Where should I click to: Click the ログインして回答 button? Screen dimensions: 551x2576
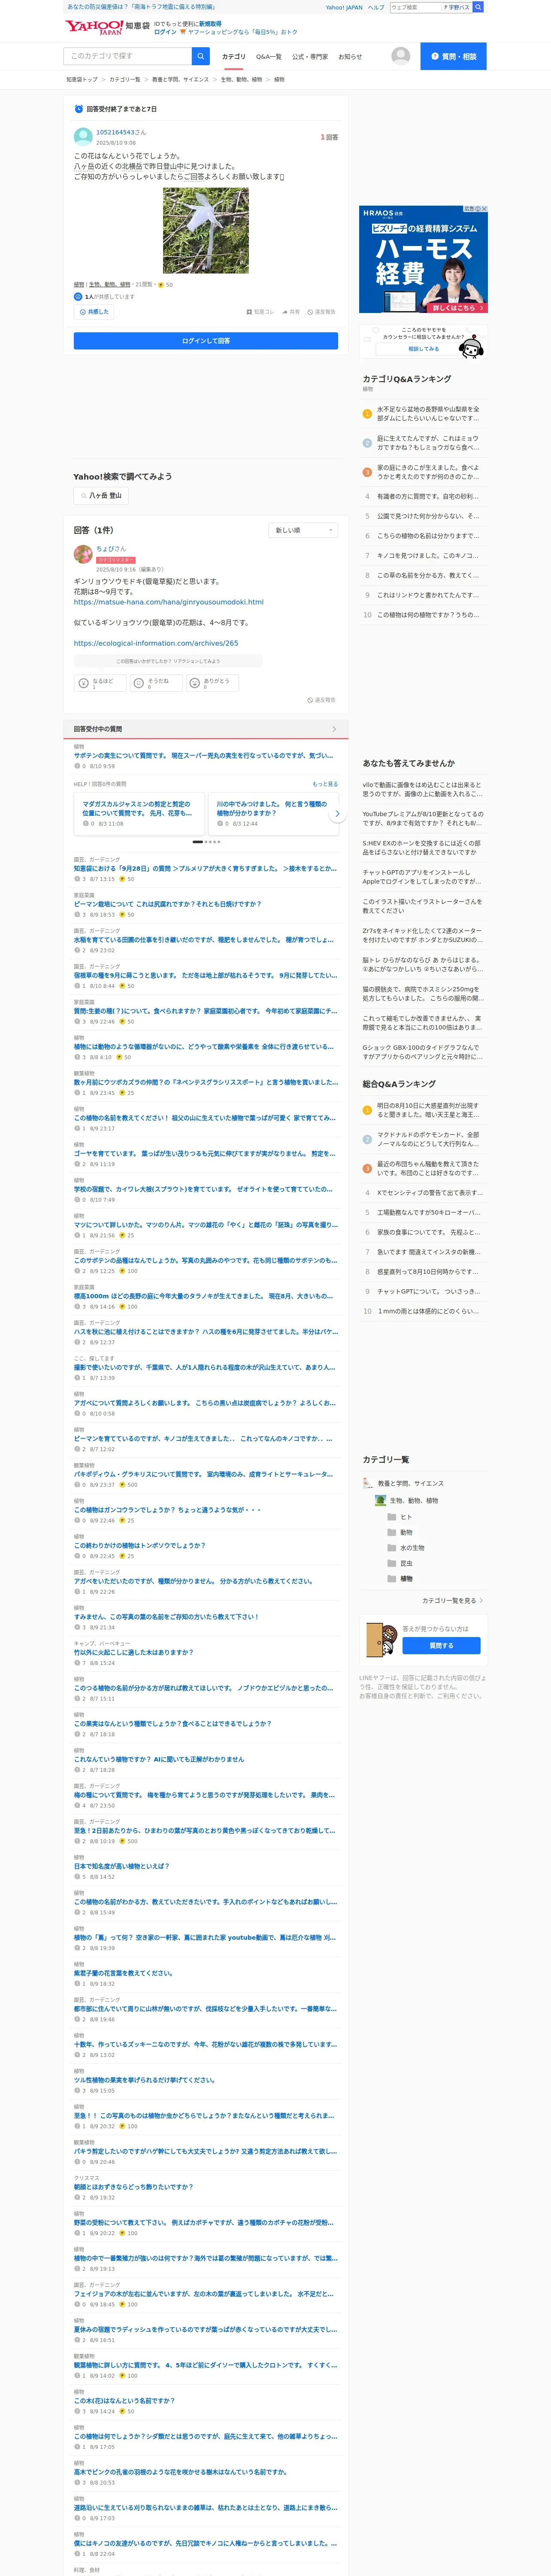pos(206,341)
